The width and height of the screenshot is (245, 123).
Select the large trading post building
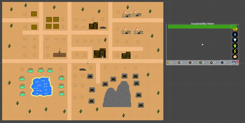(x=100, y=53)
